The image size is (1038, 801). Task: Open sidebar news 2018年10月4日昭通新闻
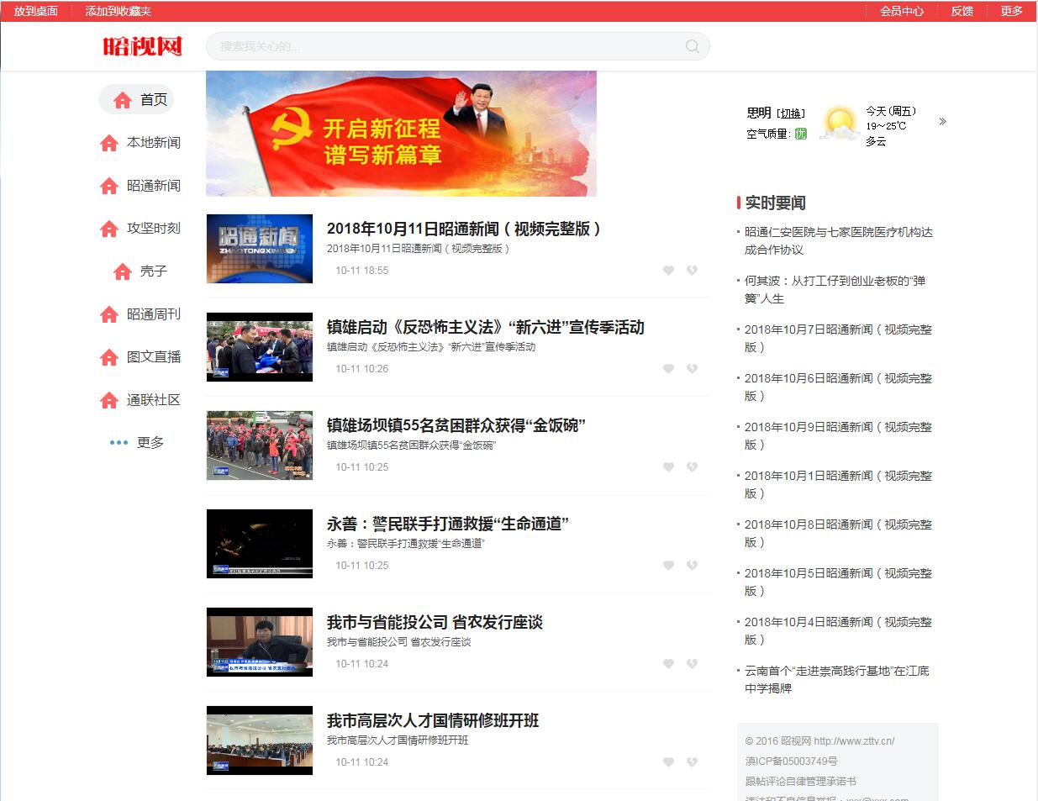[838, 630]
